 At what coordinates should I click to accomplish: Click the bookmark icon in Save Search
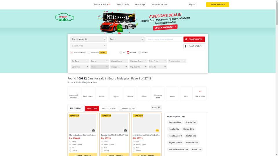coord(186,46)
